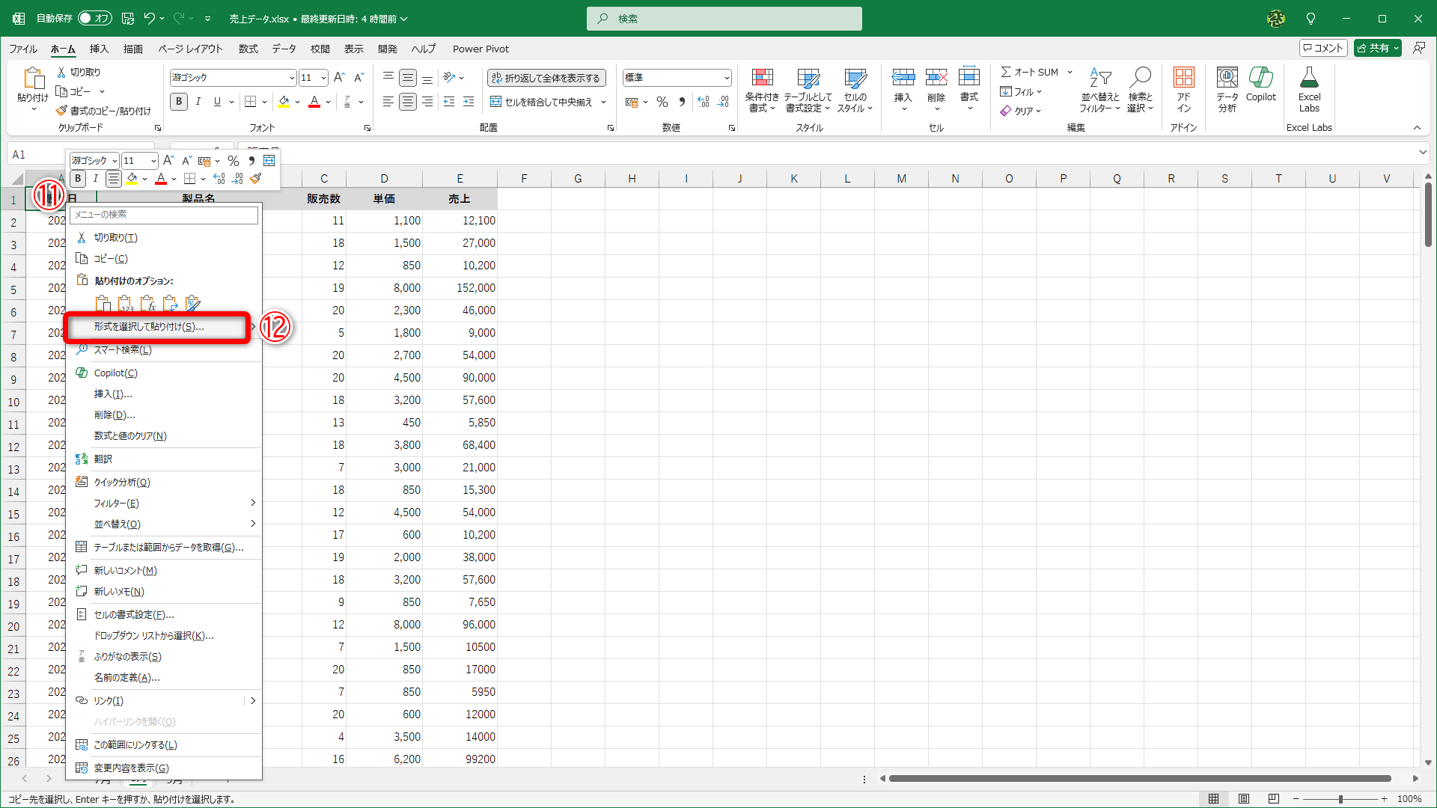Click the Comments button
The height and width of the screenshot is (808, 1437).
coord(1322,48)
